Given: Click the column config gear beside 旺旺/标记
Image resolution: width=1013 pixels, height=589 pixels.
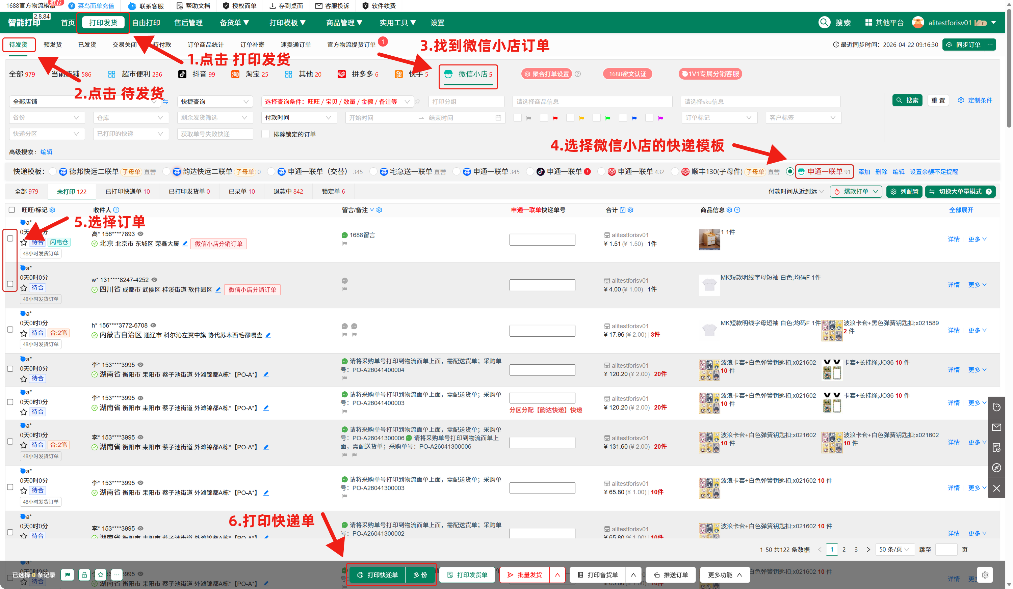Looking at the screenshot, I should pos(52,210).
